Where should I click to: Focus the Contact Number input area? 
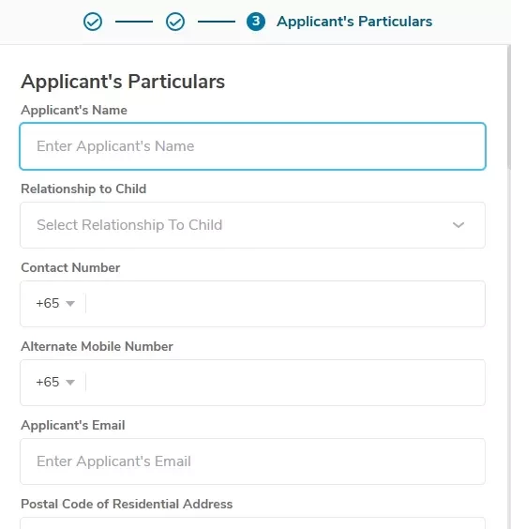(285, 304)
